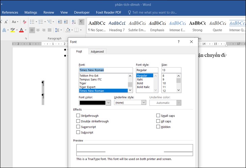The image size is (246, 168).
Task: Apply the Center alignment icon
Action: pyautogui.click(x=38, y=30)
